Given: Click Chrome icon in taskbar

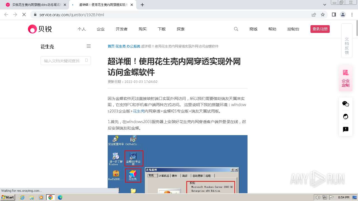Looking at the screenshot, I should point(51,197).
